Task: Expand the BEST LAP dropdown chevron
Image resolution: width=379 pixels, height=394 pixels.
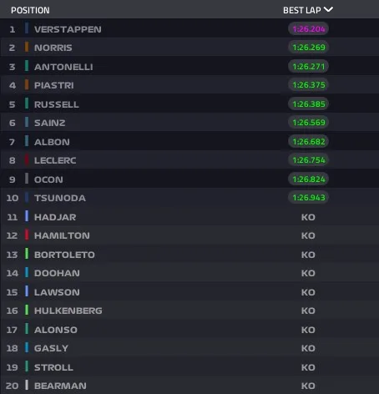Action: tap(329, 10)
